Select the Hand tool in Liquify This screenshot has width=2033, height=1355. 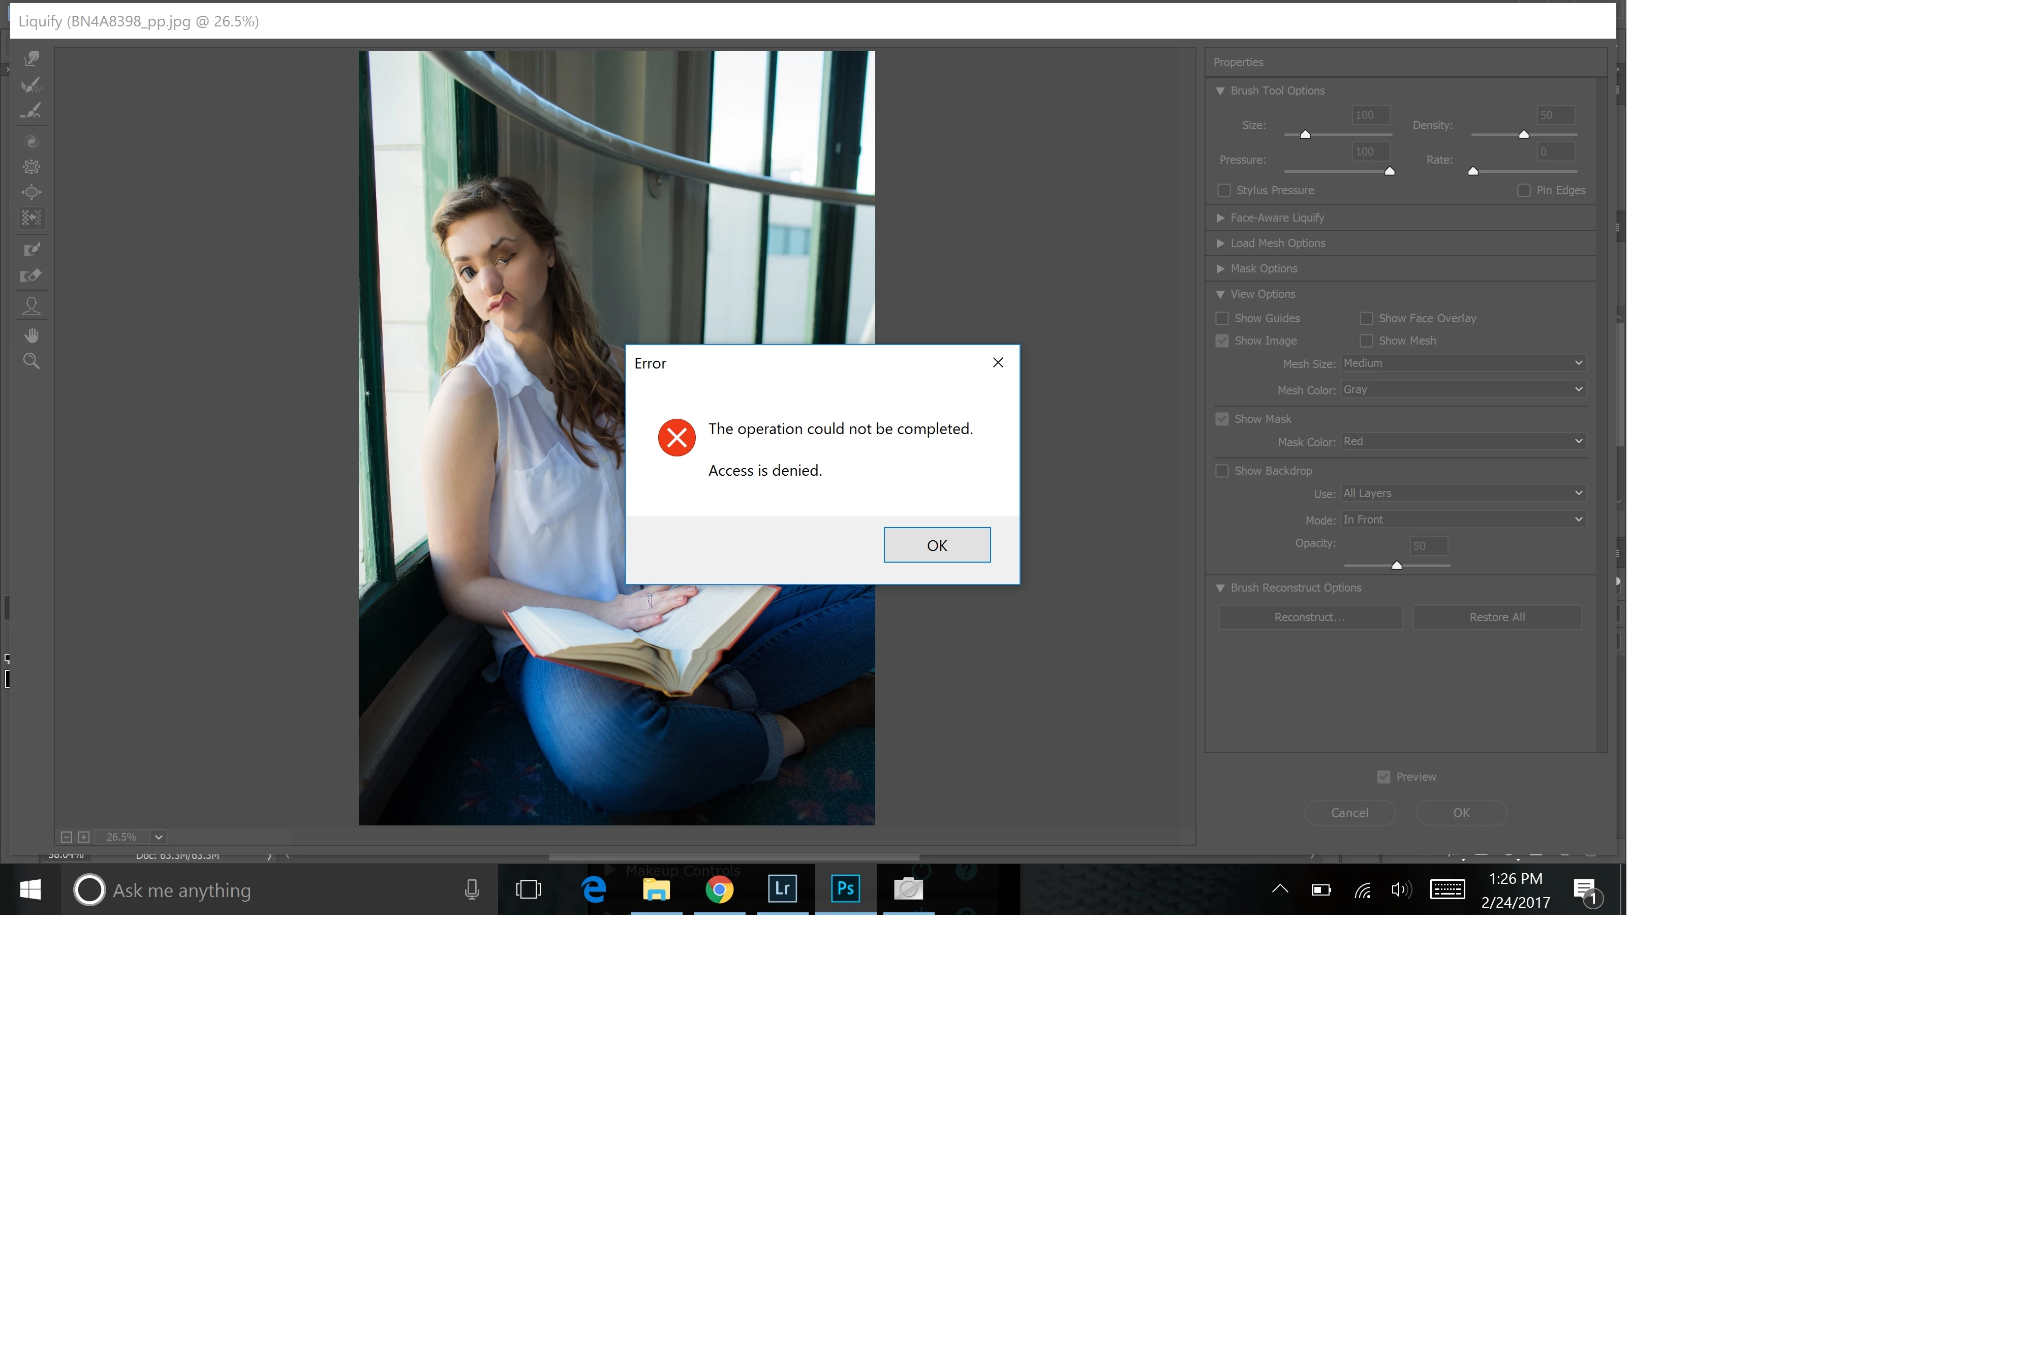pyautogui.click(x=32, y=335)
